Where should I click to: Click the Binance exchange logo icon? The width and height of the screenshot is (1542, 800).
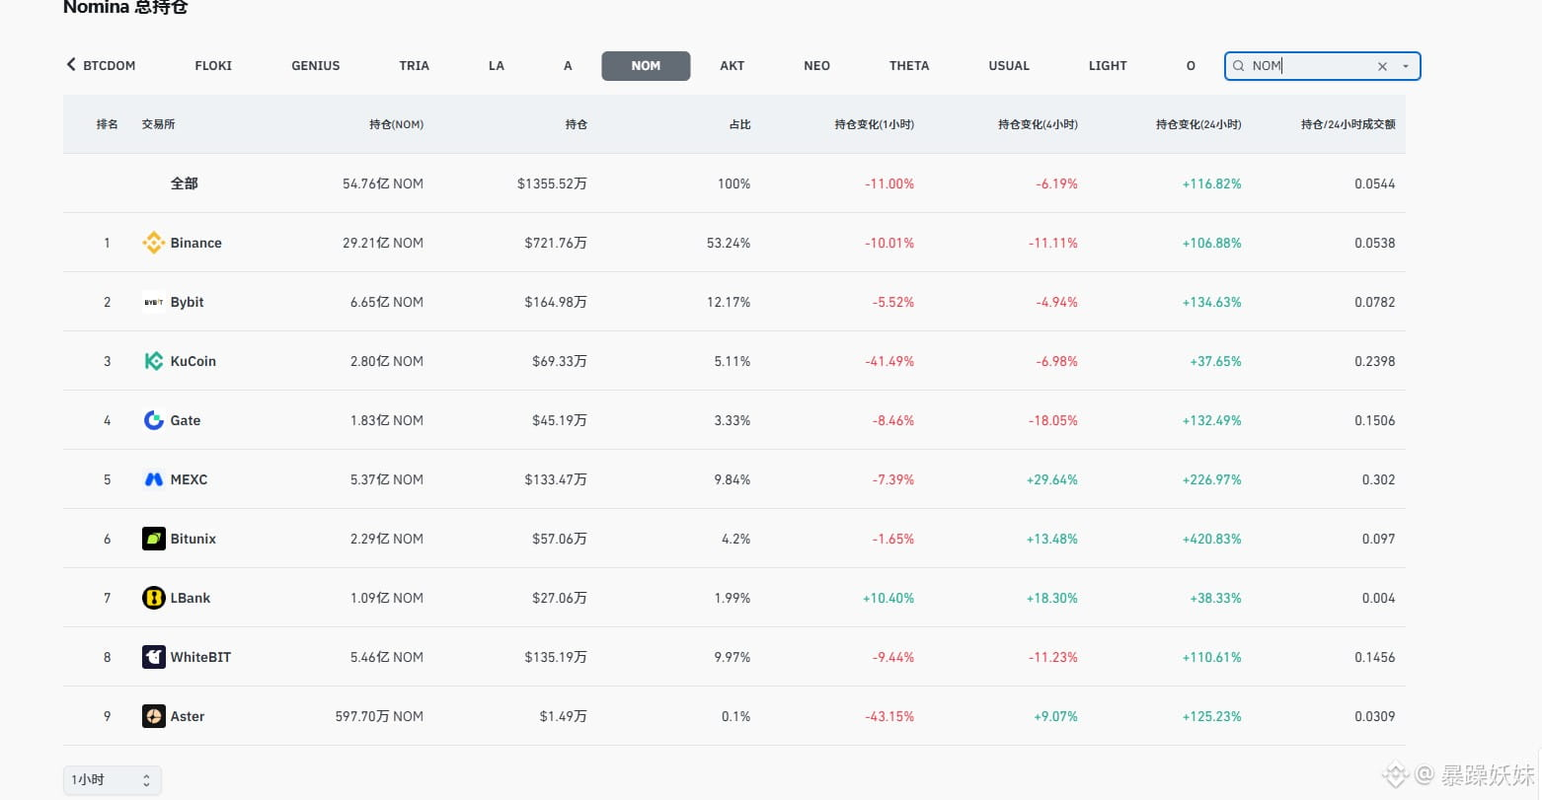[153, 243]
